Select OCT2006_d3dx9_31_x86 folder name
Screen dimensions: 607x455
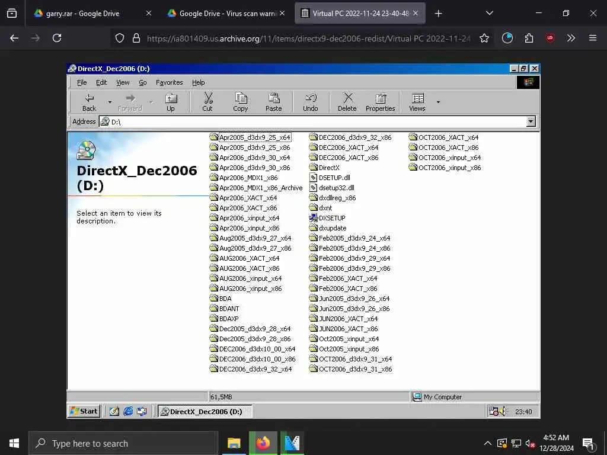coord(356,369)
